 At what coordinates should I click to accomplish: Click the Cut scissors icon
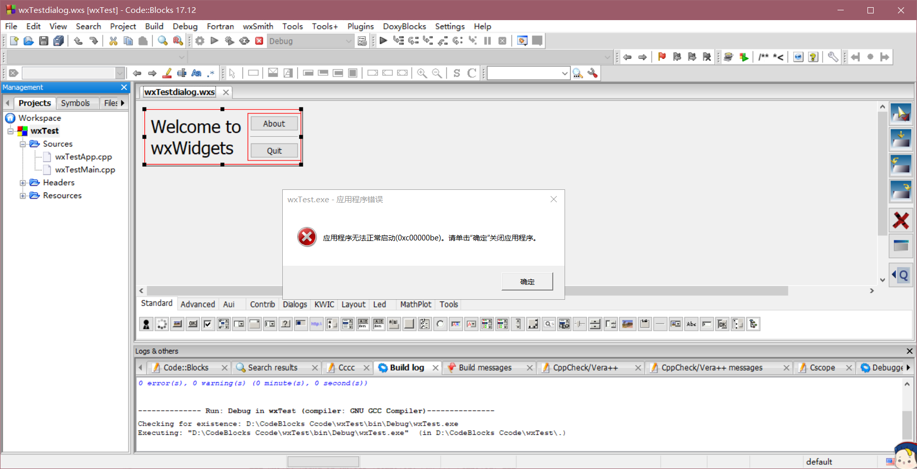click(113, 41)
